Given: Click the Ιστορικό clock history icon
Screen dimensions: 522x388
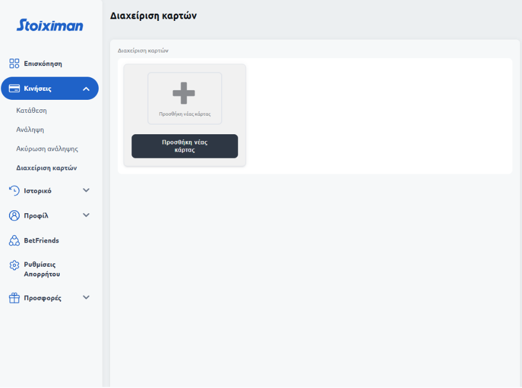Looking at the screenshot, I should point(15,191).
